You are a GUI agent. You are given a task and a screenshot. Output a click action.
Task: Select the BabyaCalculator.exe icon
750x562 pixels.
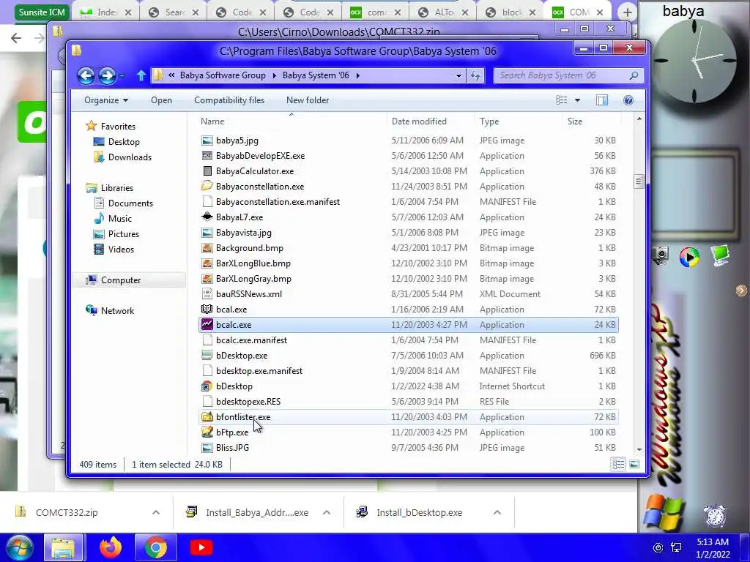click(207, 171)
